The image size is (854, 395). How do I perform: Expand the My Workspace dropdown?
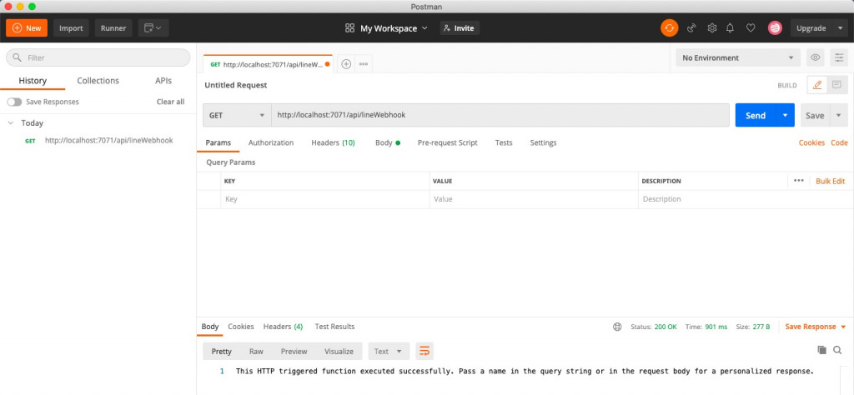[x=394, y=27]
